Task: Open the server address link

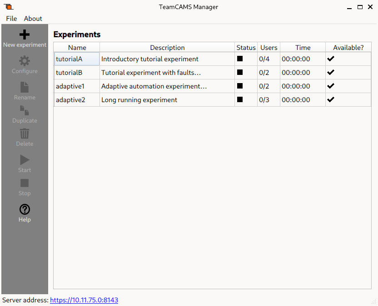Action: (x=84, y=300)
